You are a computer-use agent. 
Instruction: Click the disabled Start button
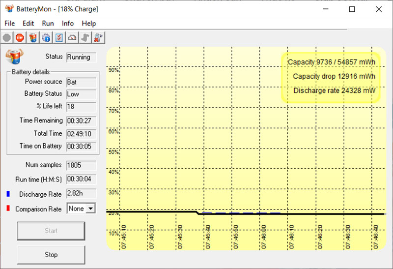click(x=51, y=231)
